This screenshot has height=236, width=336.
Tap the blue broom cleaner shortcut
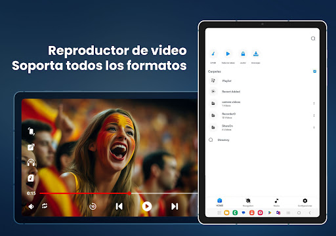pyautogui.click(x=213, y=54)
